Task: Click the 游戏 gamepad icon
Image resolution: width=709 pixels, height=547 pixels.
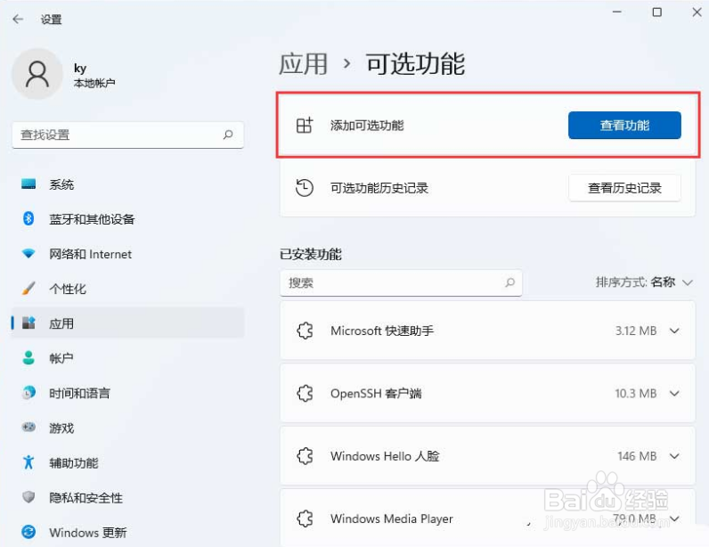Action: coord(29,427)
